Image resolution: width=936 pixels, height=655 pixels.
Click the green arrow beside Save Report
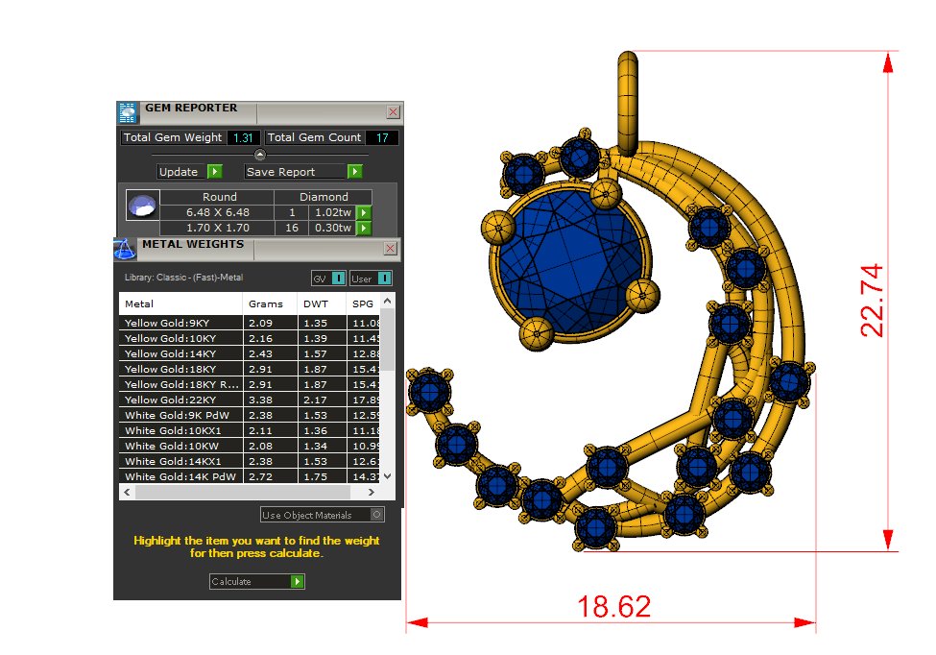point(355,171)
